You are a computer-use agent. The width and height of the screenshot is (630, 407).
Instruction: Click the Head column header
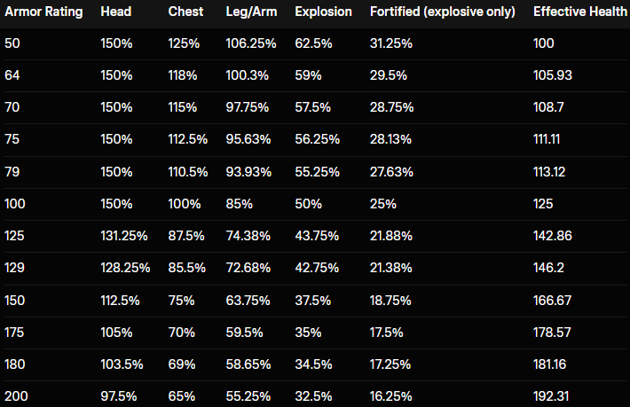(115, 12)
